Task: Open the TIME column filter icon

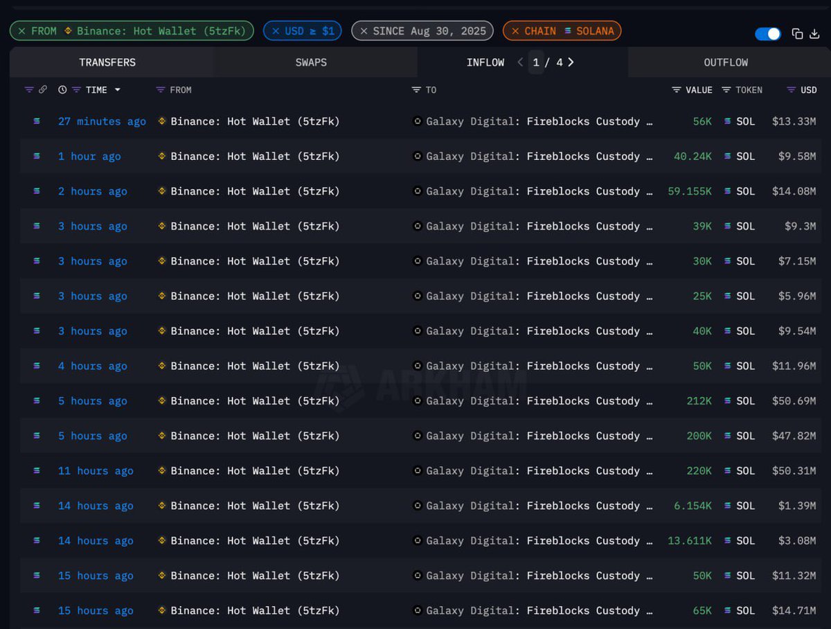Action: pos(76,90)
